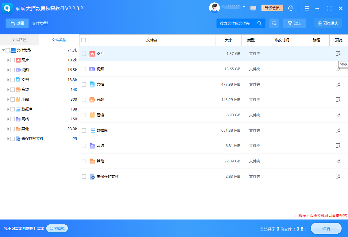Enable 深度模式 deep scan mode

pos(57,228)
